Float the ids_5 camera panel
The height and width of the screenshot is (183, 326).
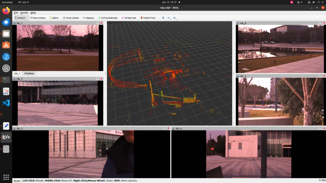click(320, 76)
